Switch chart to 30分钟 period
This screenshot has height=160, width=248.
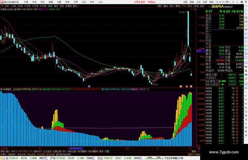[35, 6]
